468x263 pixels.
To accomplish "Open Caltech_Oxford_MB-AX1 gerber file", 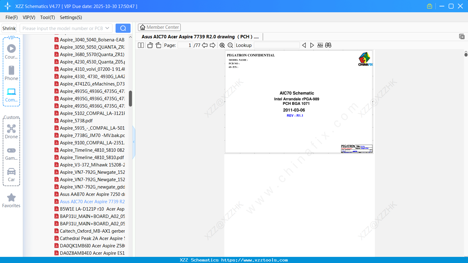I will (x=90, y=231).
